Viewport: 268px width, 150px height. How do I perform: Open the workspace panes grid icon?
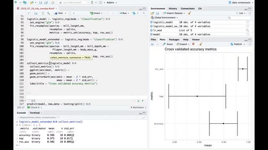coord(100,2)
